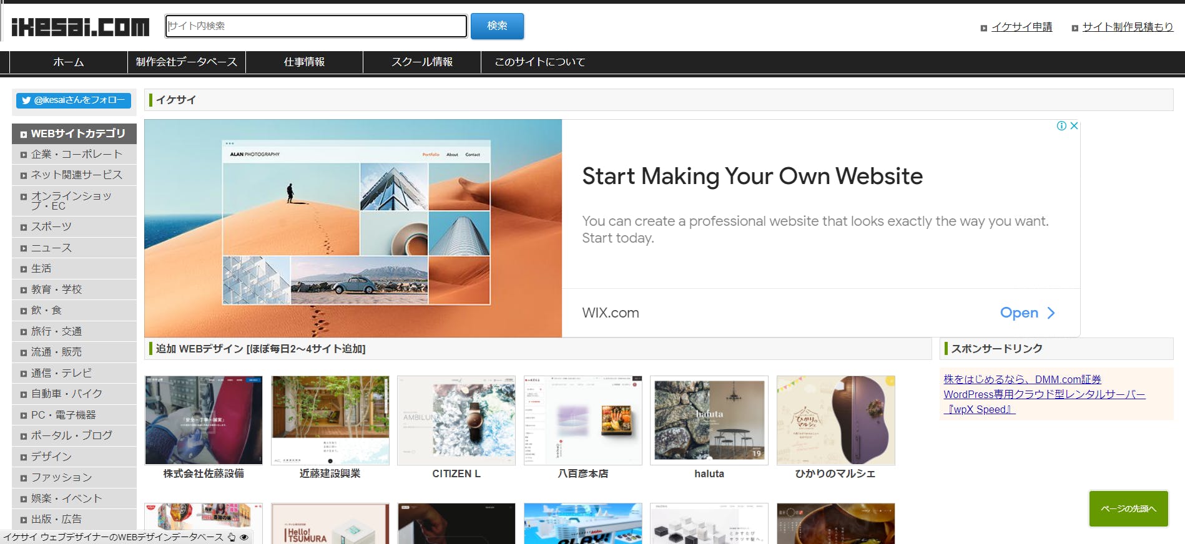Click the square icon before イケサイ申請
Image resolution: width=1185 pixels, height=544 pixels.
pyautogui.click(x=984, y=28)
